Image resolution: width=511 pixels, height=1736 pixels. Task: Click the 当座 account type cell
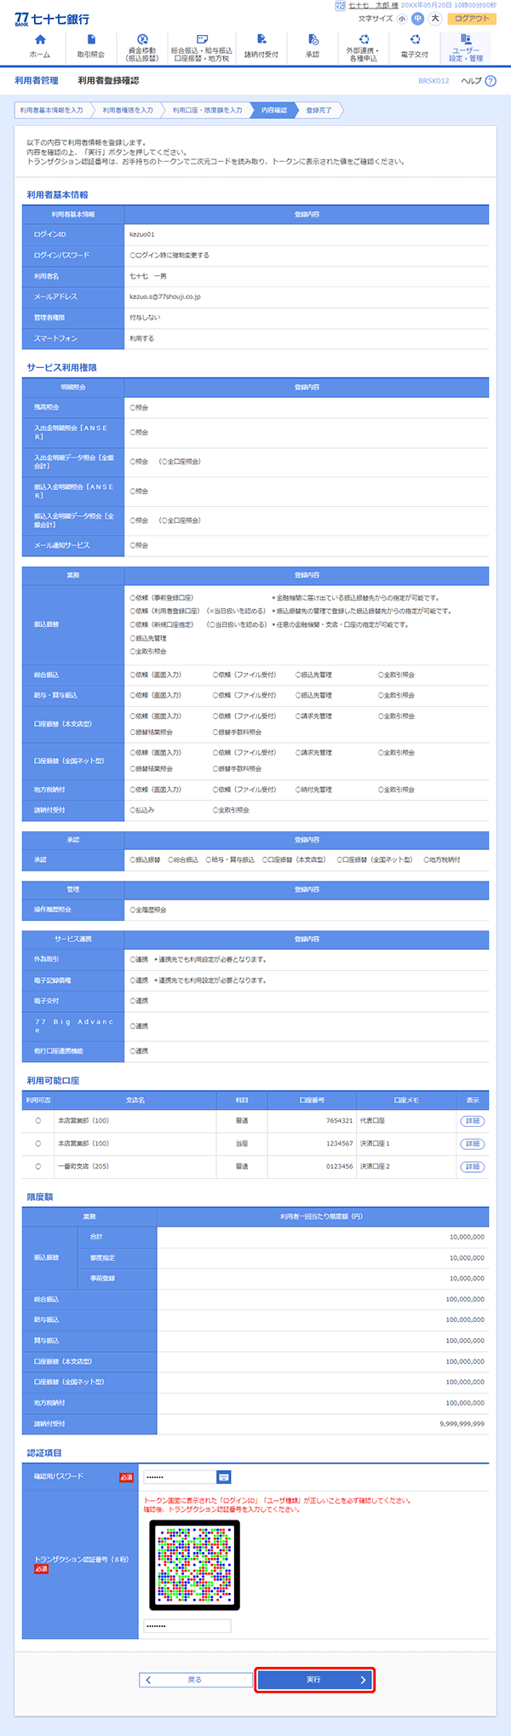coord(242,1144)
